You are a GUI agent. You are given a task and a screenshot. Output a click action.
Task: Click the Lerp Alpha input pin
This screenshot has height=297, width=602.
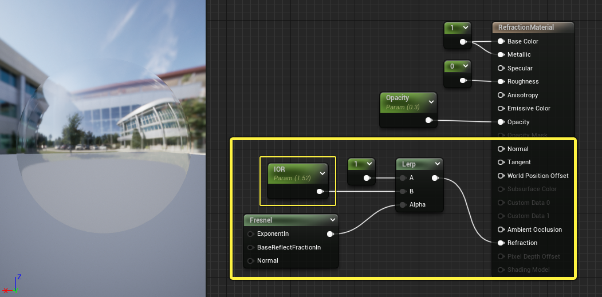403,204
